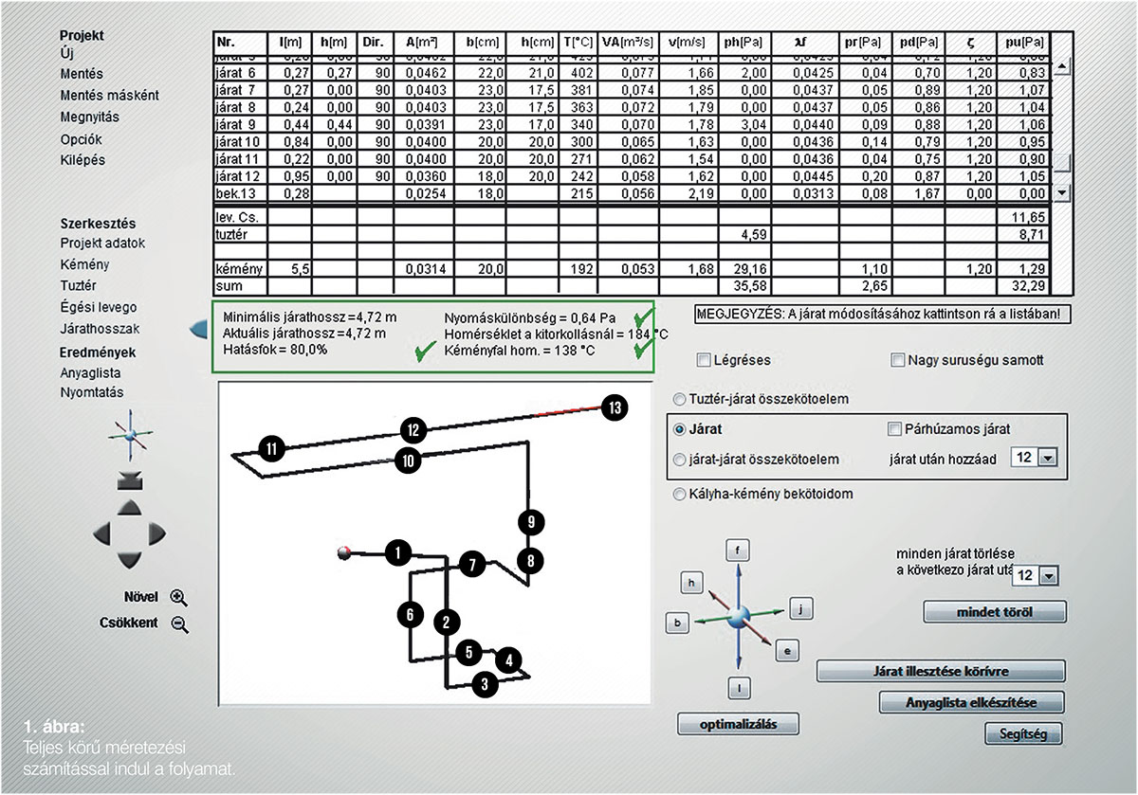The height and width of the screenshot is (795, 1138).
Task: Open the 'járat után hozzáad' dropdown
Action: coord(1047,459)
